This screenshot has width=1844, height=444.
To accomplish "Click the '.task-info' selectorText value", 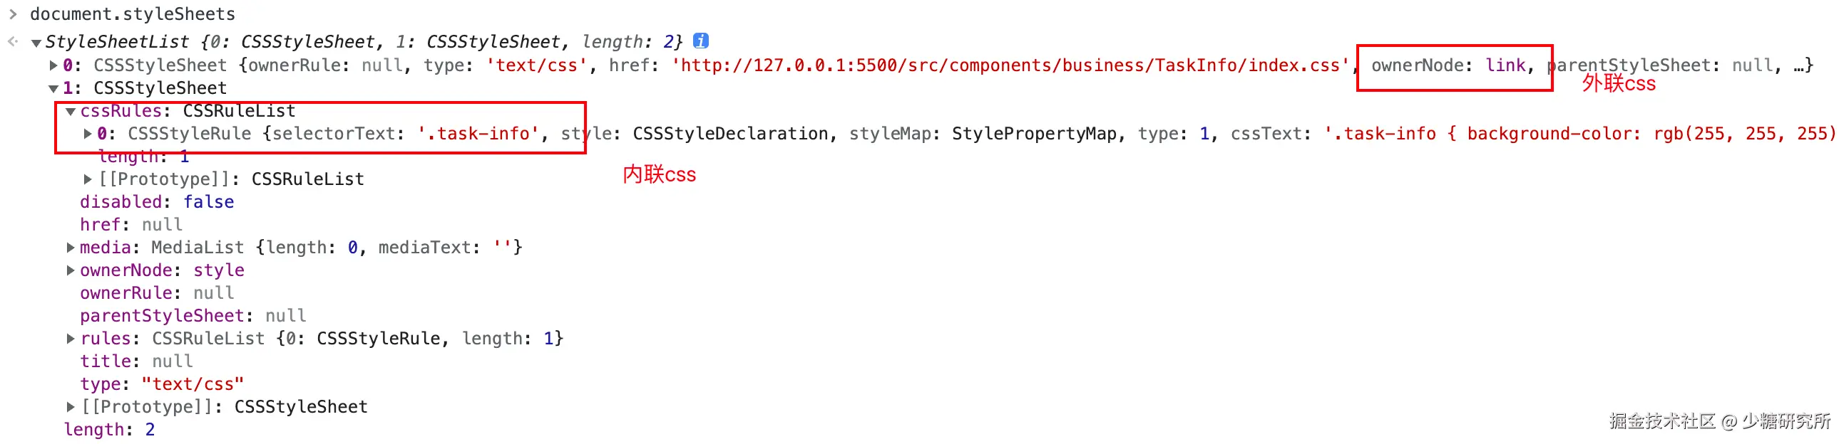I will [478, 134].
